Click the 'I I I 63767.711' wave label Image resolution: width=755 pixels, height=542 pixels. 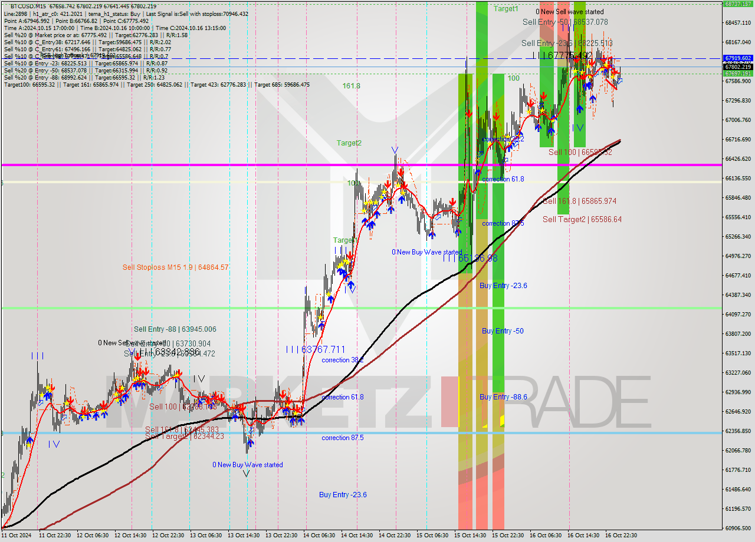[315, 349]
